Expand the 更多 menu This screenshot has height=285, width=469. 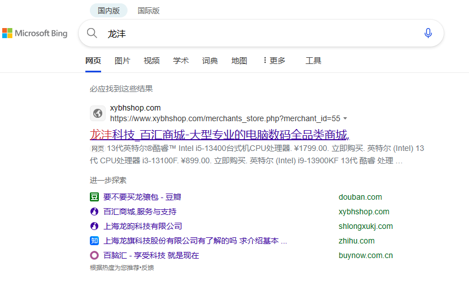[x=274, y=61]
